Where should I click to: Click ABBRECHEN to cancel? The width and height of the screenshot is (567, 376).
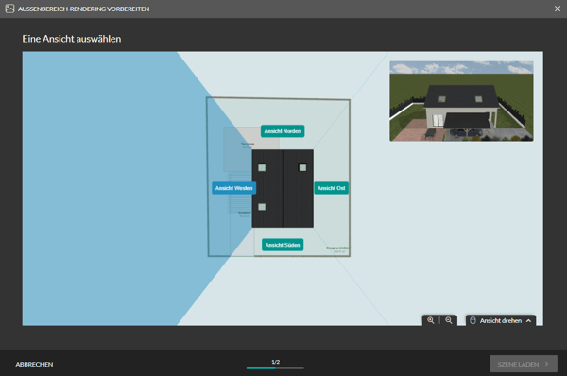coord(34,364)
